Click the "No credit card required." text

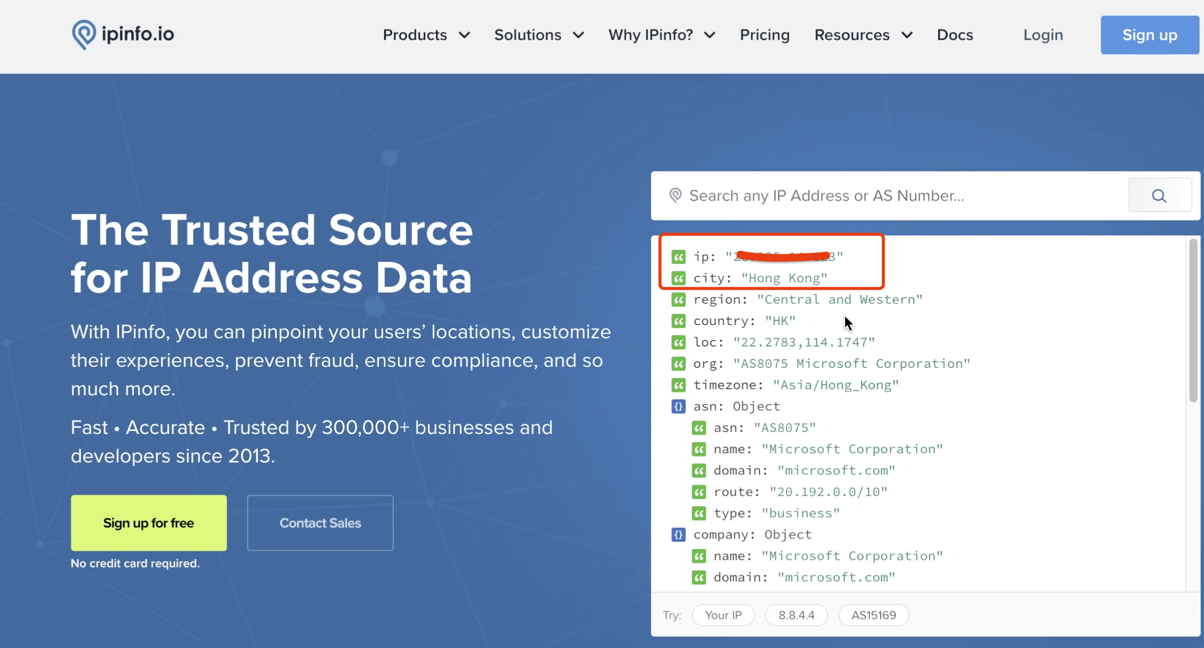pos(135,563)
